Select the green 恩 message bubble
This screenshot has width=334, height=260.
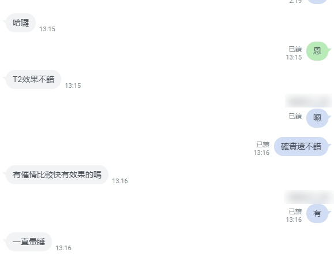pyautogui.click(x=317, y=51)
